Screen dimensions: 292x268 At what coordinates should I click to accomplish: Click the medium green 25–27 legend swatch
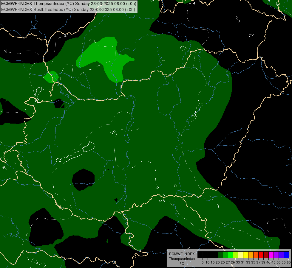point(225,255)
